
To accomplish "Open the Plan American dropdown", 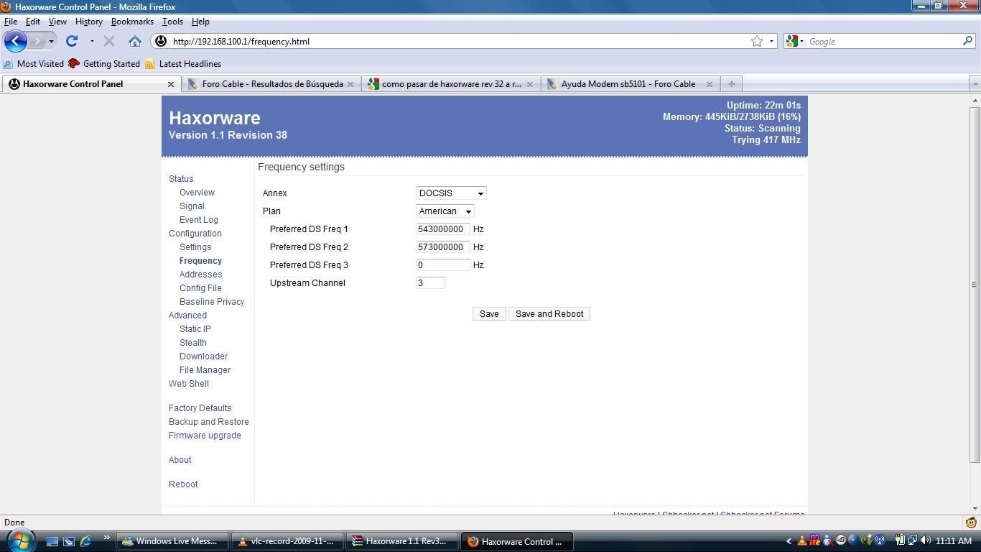I will point(445,211).
